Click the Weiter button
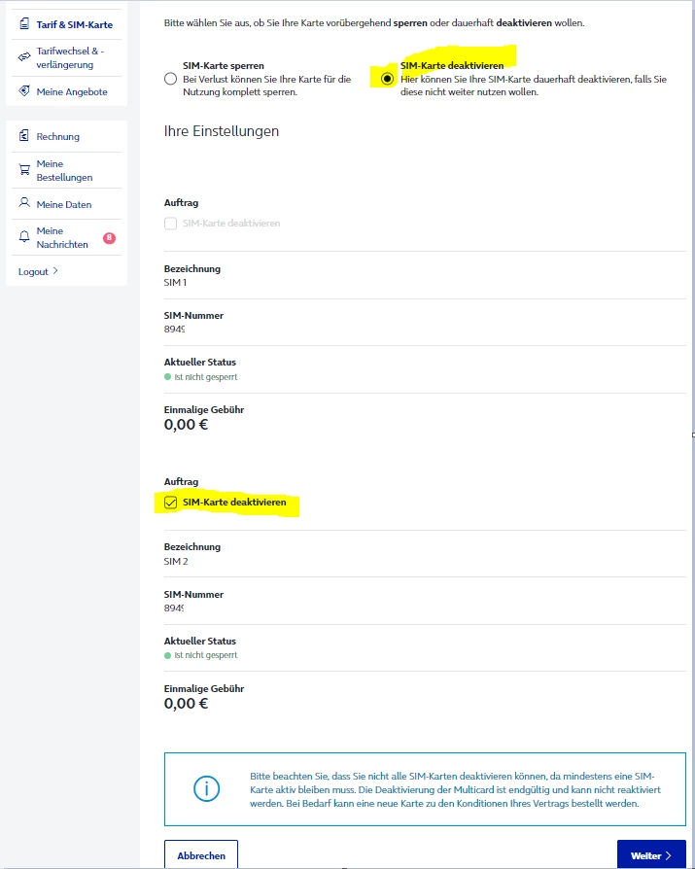Screen dimensions: 695x869 (651, 855)
